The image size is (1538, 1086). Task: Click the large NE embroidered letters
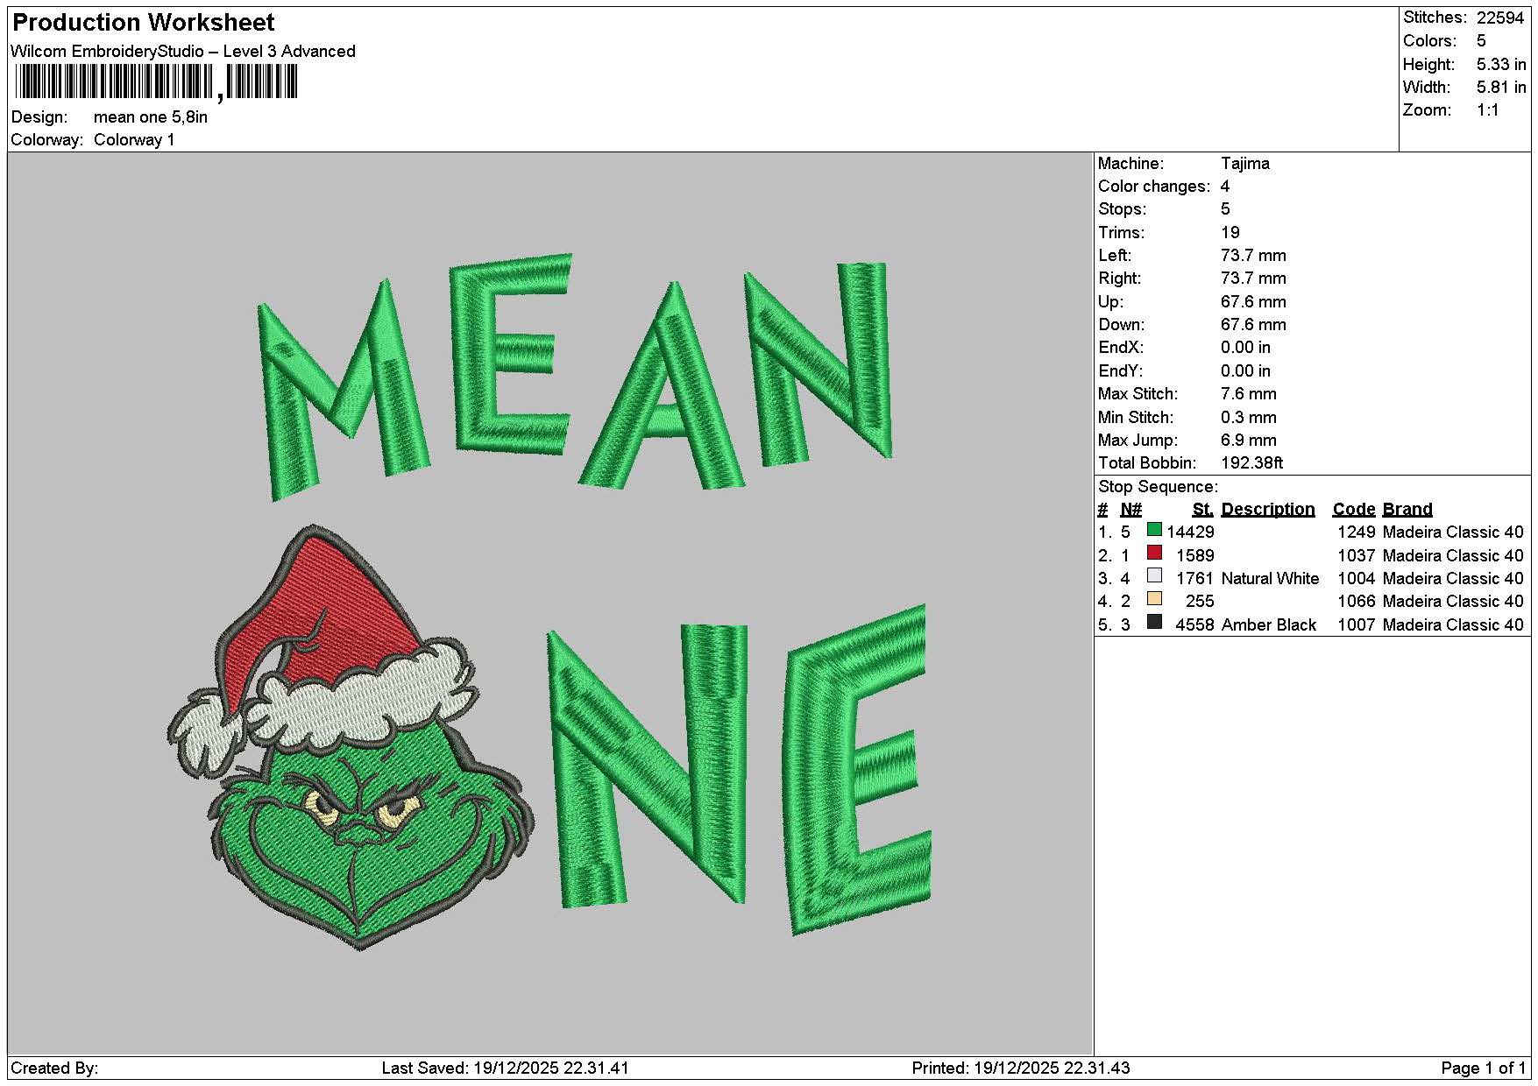(738, 771)
